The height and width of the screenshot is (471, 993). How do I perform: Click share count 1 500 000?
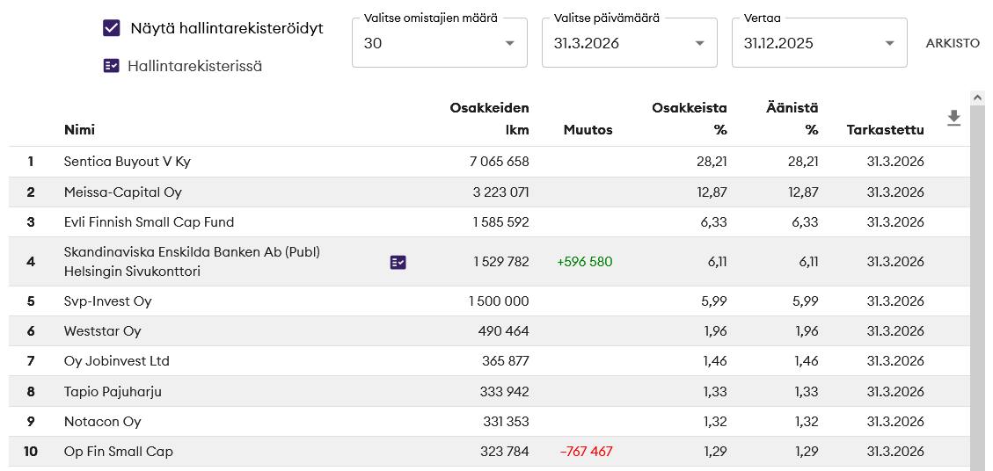(x=499, y=301)
